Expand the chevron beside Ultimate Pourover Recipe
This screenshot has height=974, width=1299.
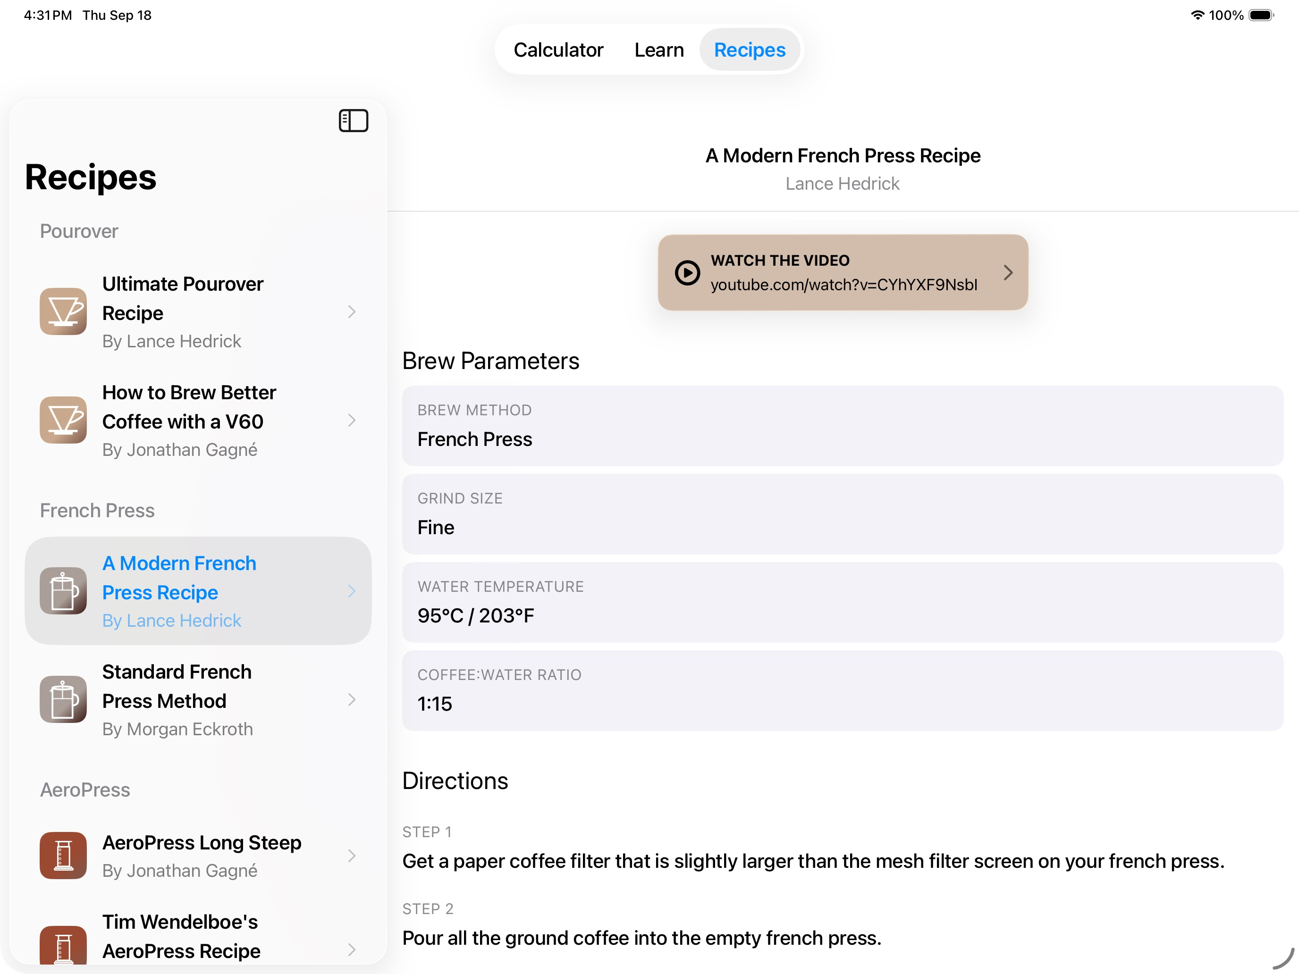(352, 312)
